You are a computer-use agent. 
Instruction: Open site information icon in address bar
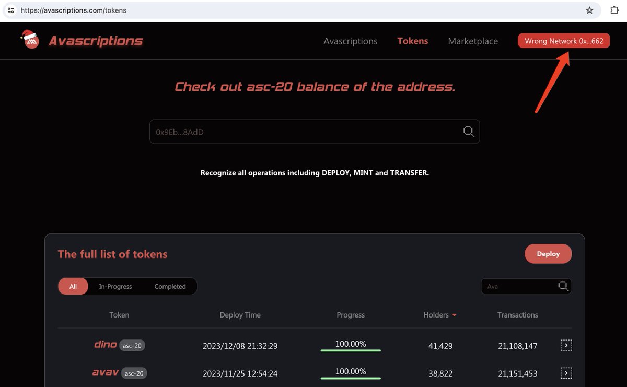point(11,10)
